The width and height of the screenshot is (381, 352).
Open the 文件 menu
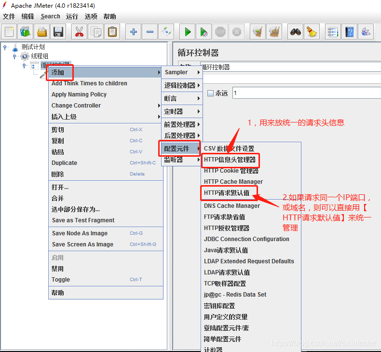point(9,16)
